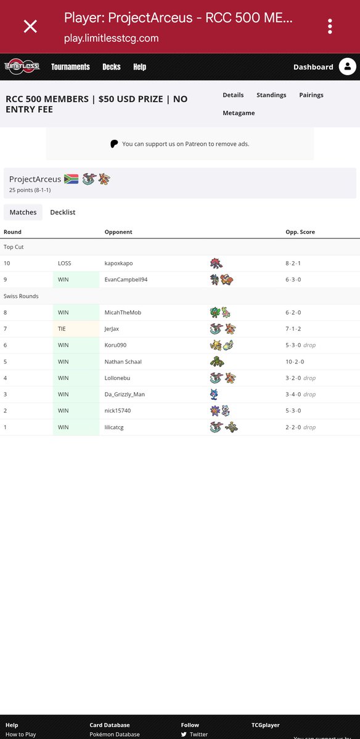The width and height of the screenshot is (360, 739).
Task: Click opp. score 8-2-1
Action: point(293,263)
